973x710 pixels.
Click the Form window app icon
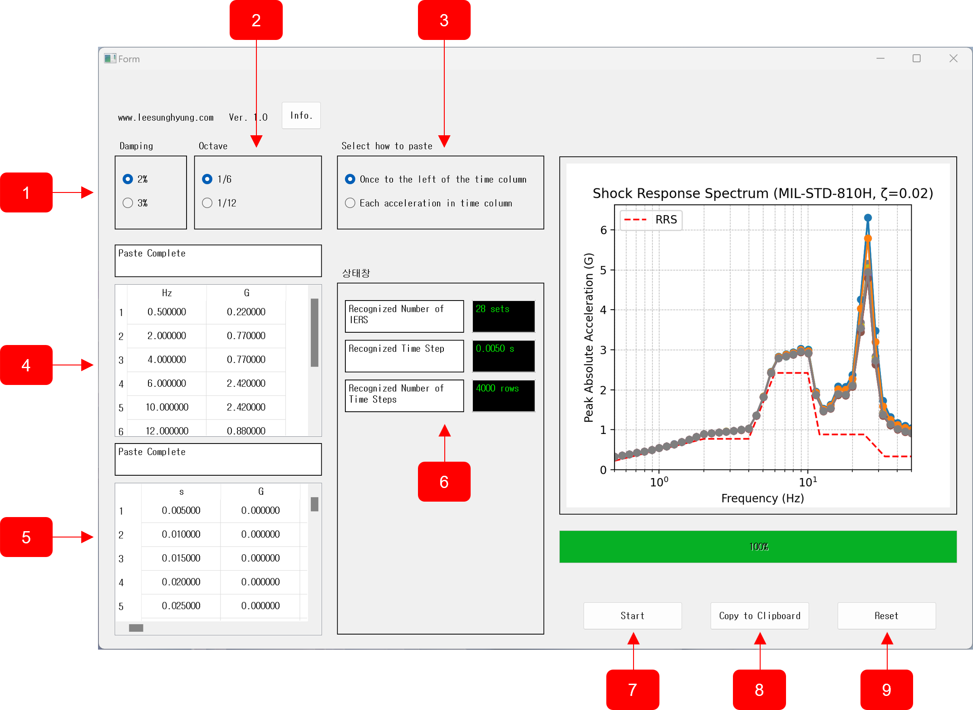(109, 59)
